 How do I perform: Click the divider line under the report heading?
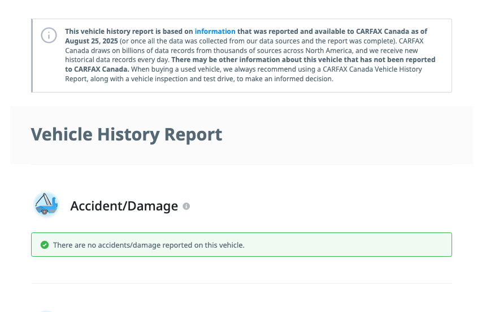coord(241,164)
